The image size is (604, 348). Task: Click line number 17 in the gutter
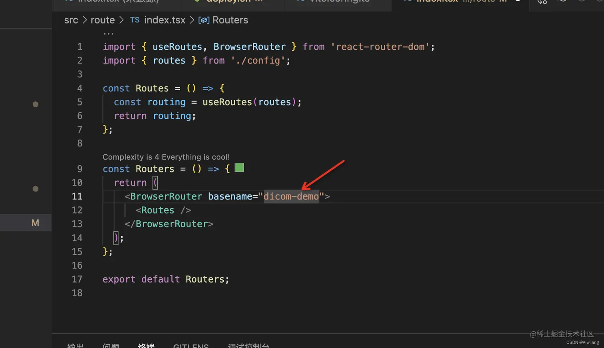coord(77,279)
